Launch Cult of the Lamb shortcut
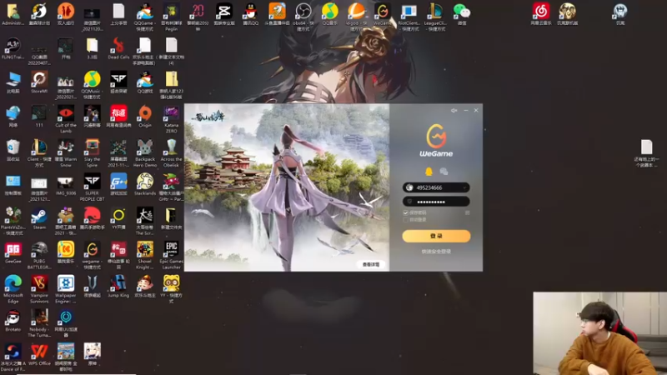Screen dimensions: 667x375 tap(66, 118)
